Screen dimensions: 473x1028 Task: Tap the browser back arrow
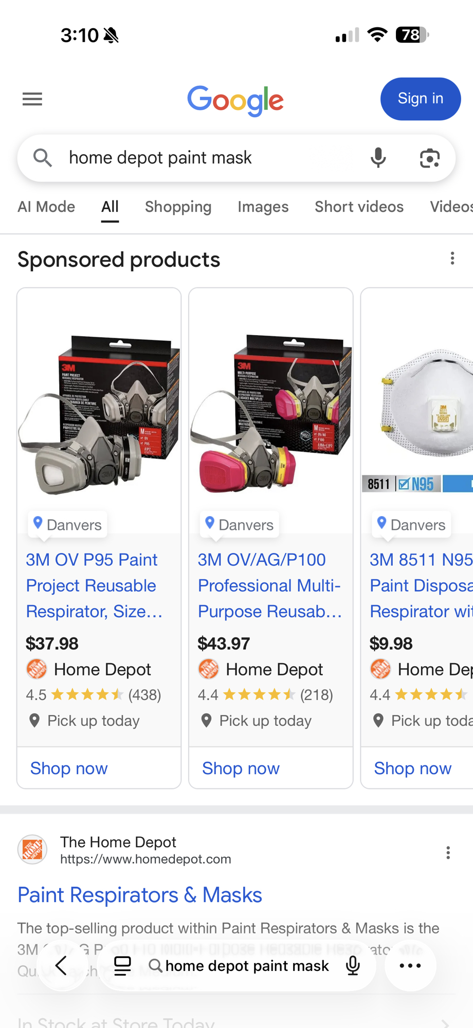(61, 966)
